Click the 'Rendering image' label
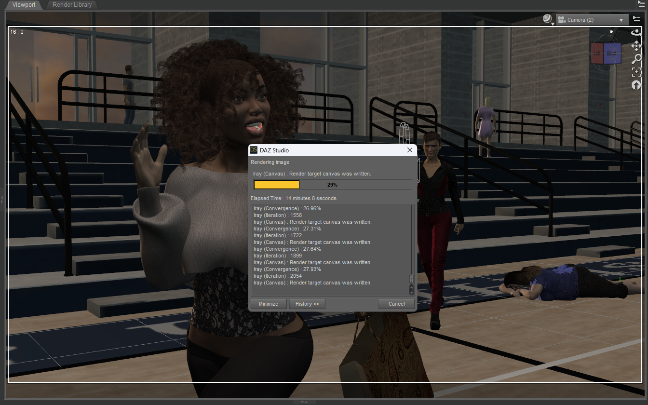 pos(270,162)
